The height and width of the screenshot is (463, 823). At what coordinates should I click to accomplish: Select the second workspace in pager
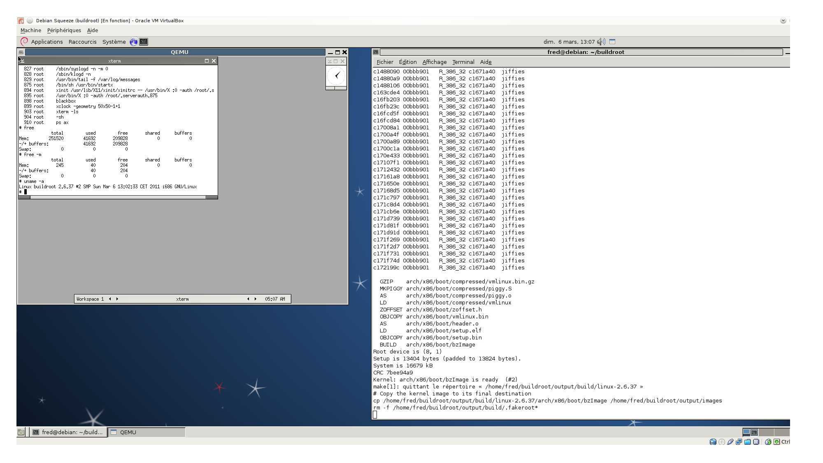click(765, 432)
